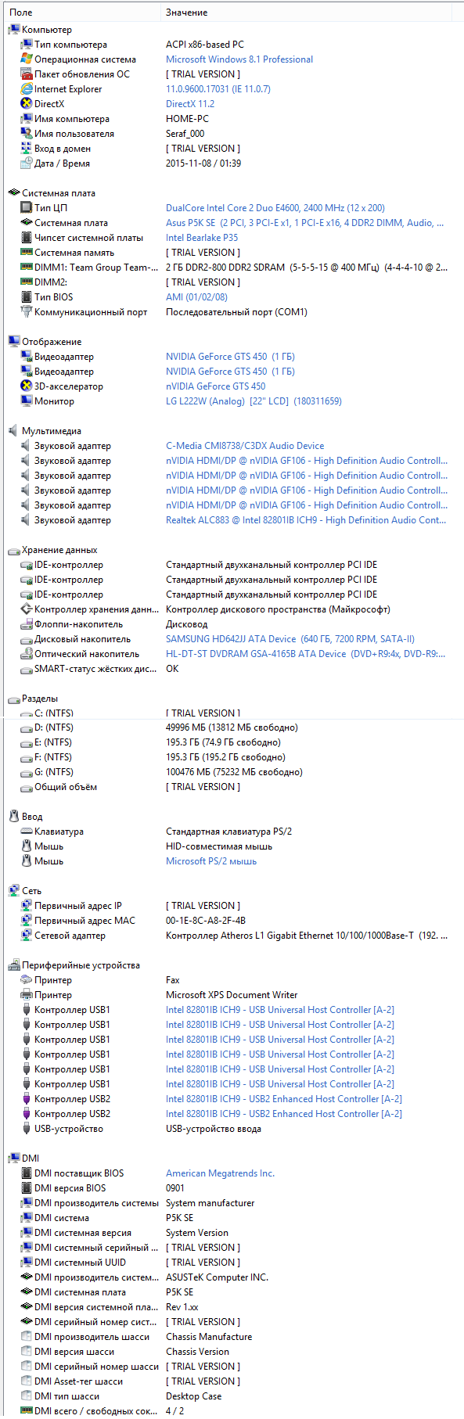Click the Системная плата section chip icon
The image size is (464, 1419).
pyautogui.click(x=13, y=193)
